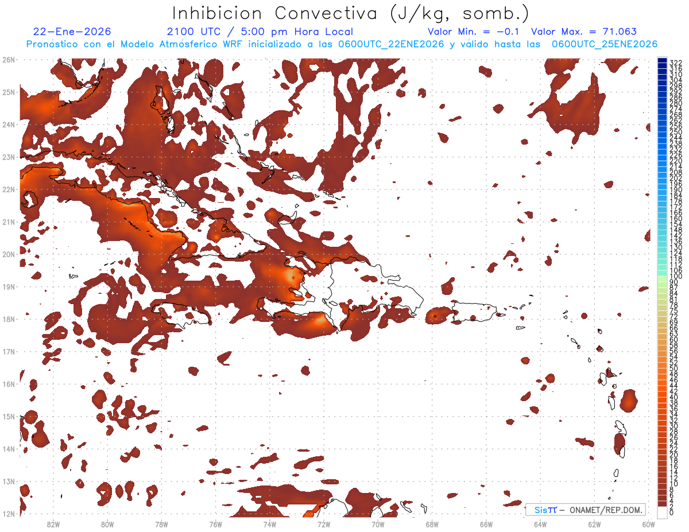Image resolution: width=689 pixels, height=532 pixels.
Task: Click the valid-until time '0600UTC_25ENE2026'
Action: 605,44
